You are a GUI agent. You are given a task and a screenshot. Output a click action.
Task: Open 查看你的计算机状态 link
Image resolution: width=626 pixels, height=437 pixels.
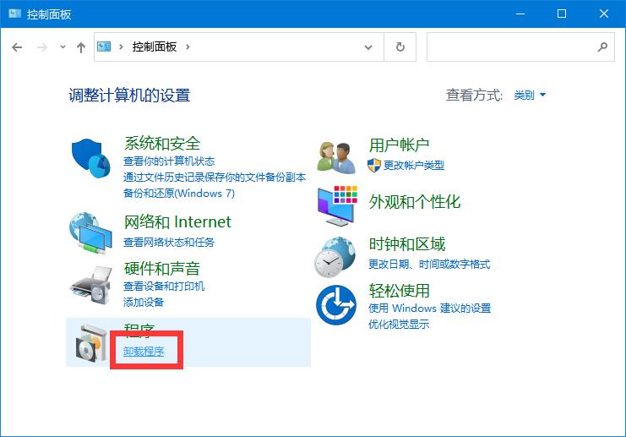tap(169, 161)
